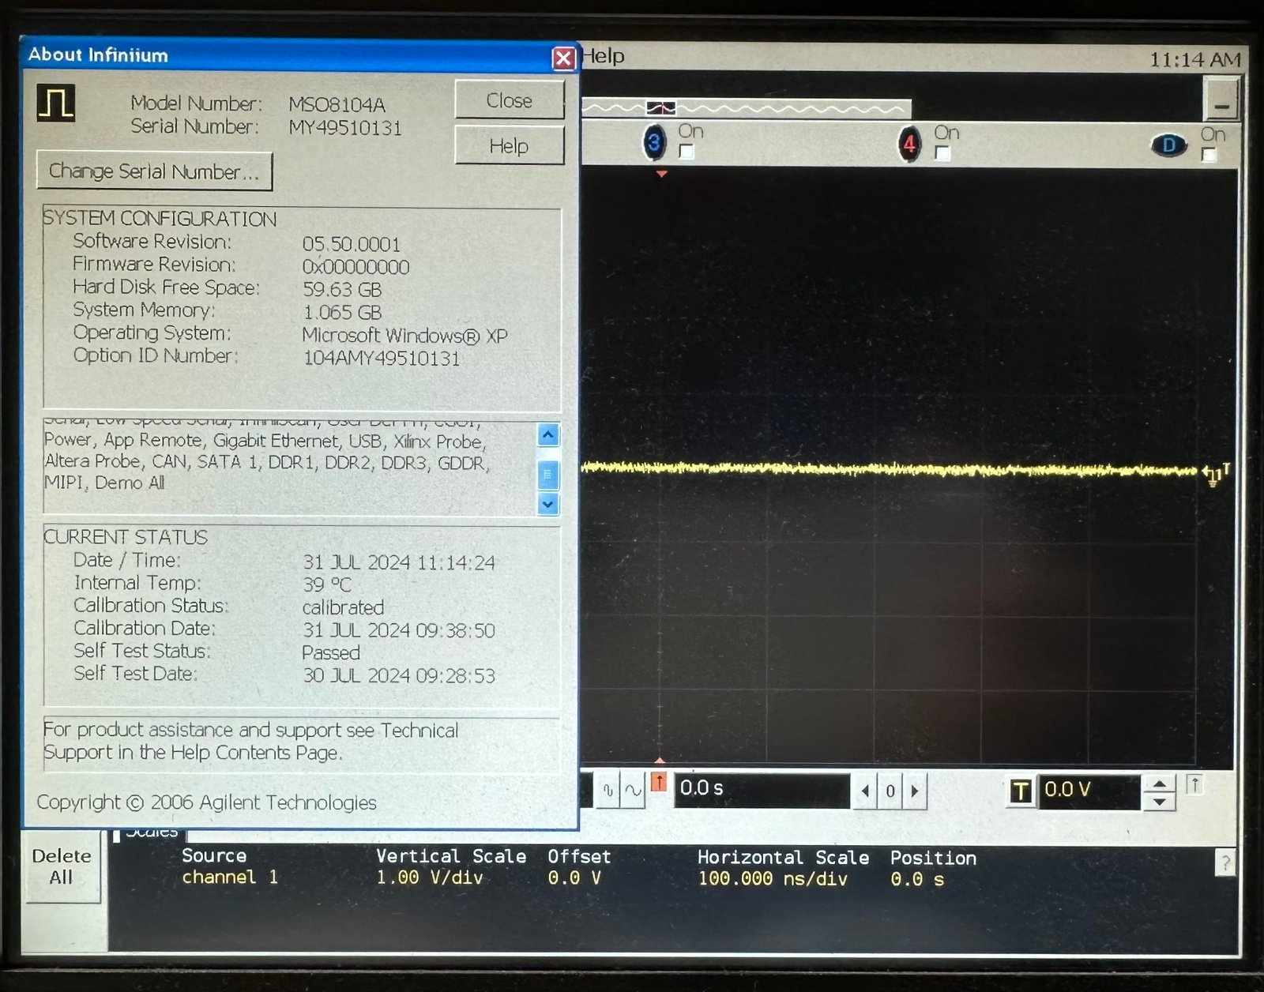The width and height of the screenshot is (1264, 992).
Task: Click Hard Disk Free Space 59.63 GB
Action: click(x=342, y=290)
